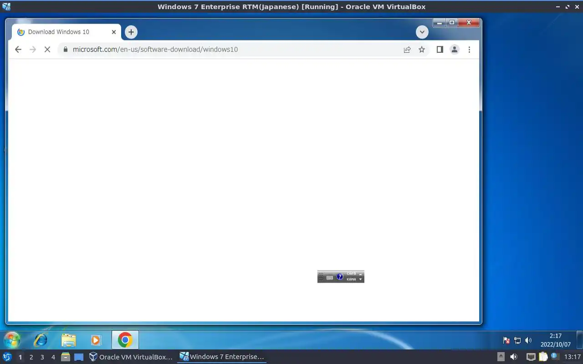Screen dimensions: 583x364
Task: Share this page via the share icon
Action: click(407, 50)
